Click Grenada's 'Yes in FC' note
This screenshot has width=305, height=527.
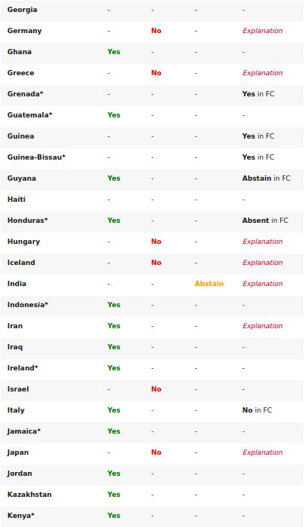(x=258, y=94)
